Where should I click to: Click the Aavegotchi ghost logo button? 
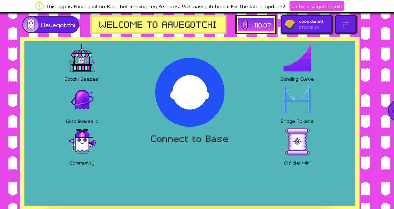coord(51,25)
